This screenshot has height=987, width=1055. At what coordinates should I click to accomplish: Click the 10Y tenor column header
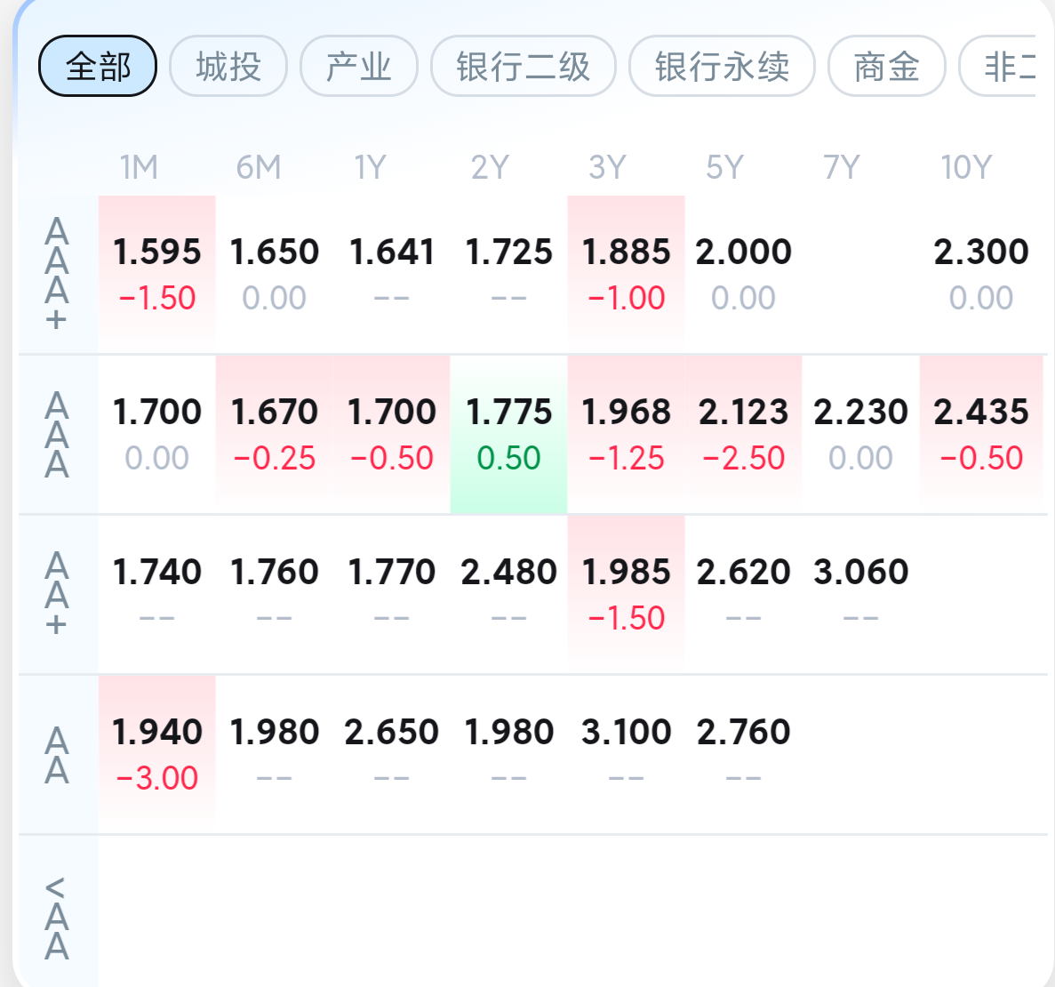coord(966,167)
